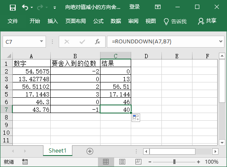Switch to the 开始 ribbon tab
Screen dimensions: 227x167
point(35,21)
